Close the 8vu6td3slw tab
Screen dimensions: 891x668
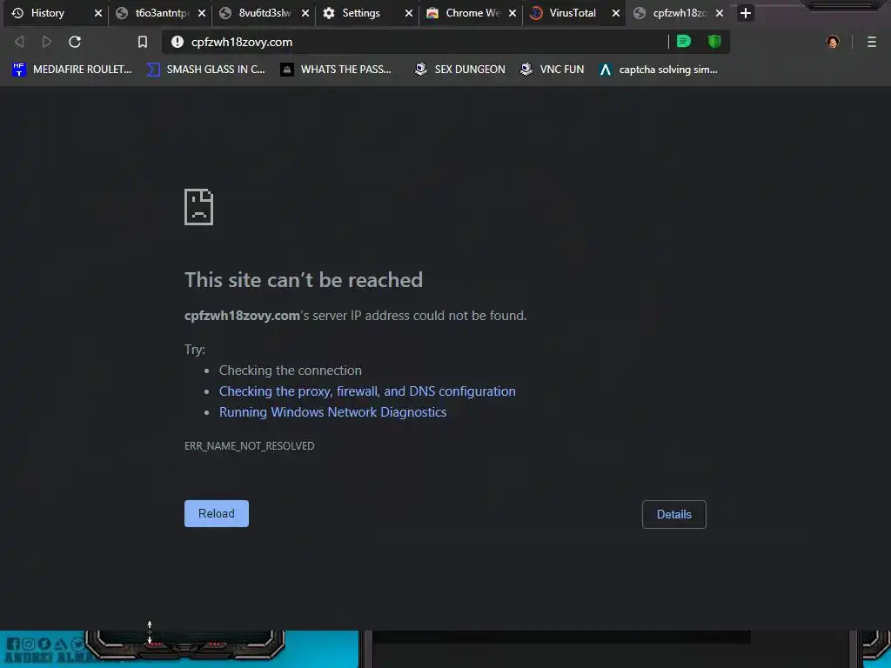[305, 13]
